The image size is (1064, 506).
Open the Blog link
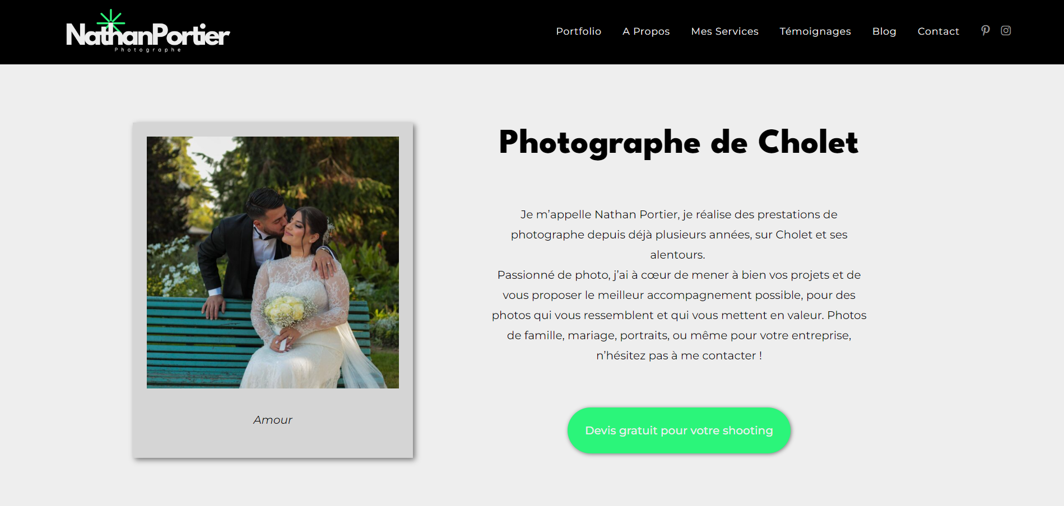click(884, 31)
